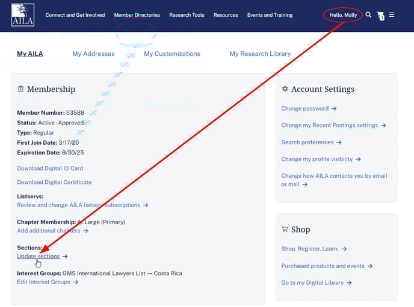Image resolution: width=414 pixels, height=307 pixels.
Task: Open the search magnifier icon
Action: 369,14
